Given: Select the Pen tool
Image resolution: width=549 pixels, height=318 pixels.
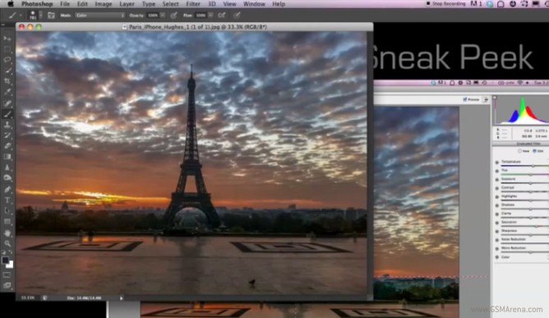Looking at the screenshot, I should (7, 190).
